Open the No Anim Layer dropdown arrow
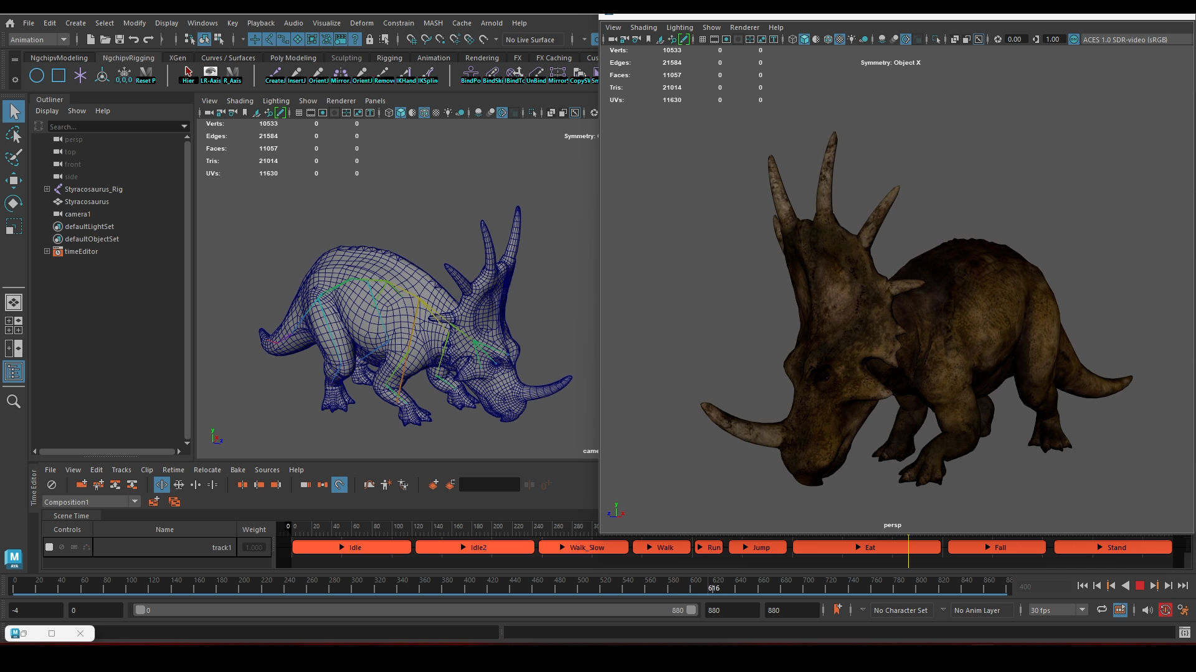This screenshot has height=672, width=1196. [943, 610]
